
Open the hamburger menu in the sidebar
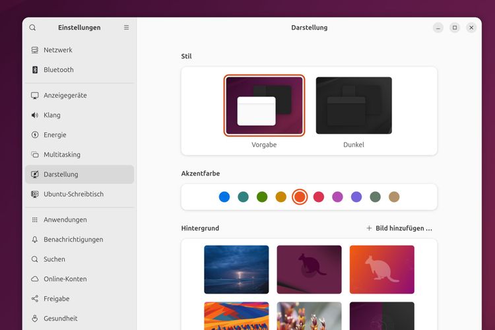coord(127,28)
